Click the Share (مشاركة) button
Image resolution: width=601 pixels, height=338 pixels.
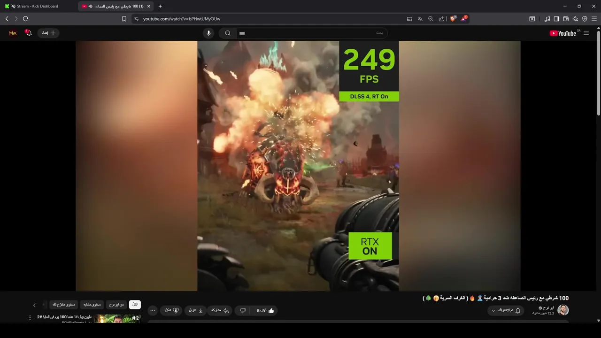220,310
